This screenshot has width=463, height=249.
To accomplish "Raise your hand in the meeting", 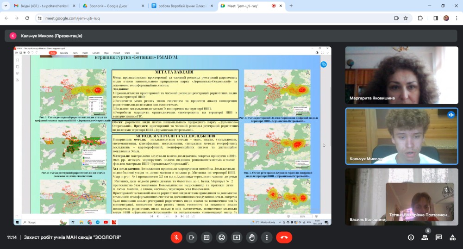I will [x=252, y=237].
